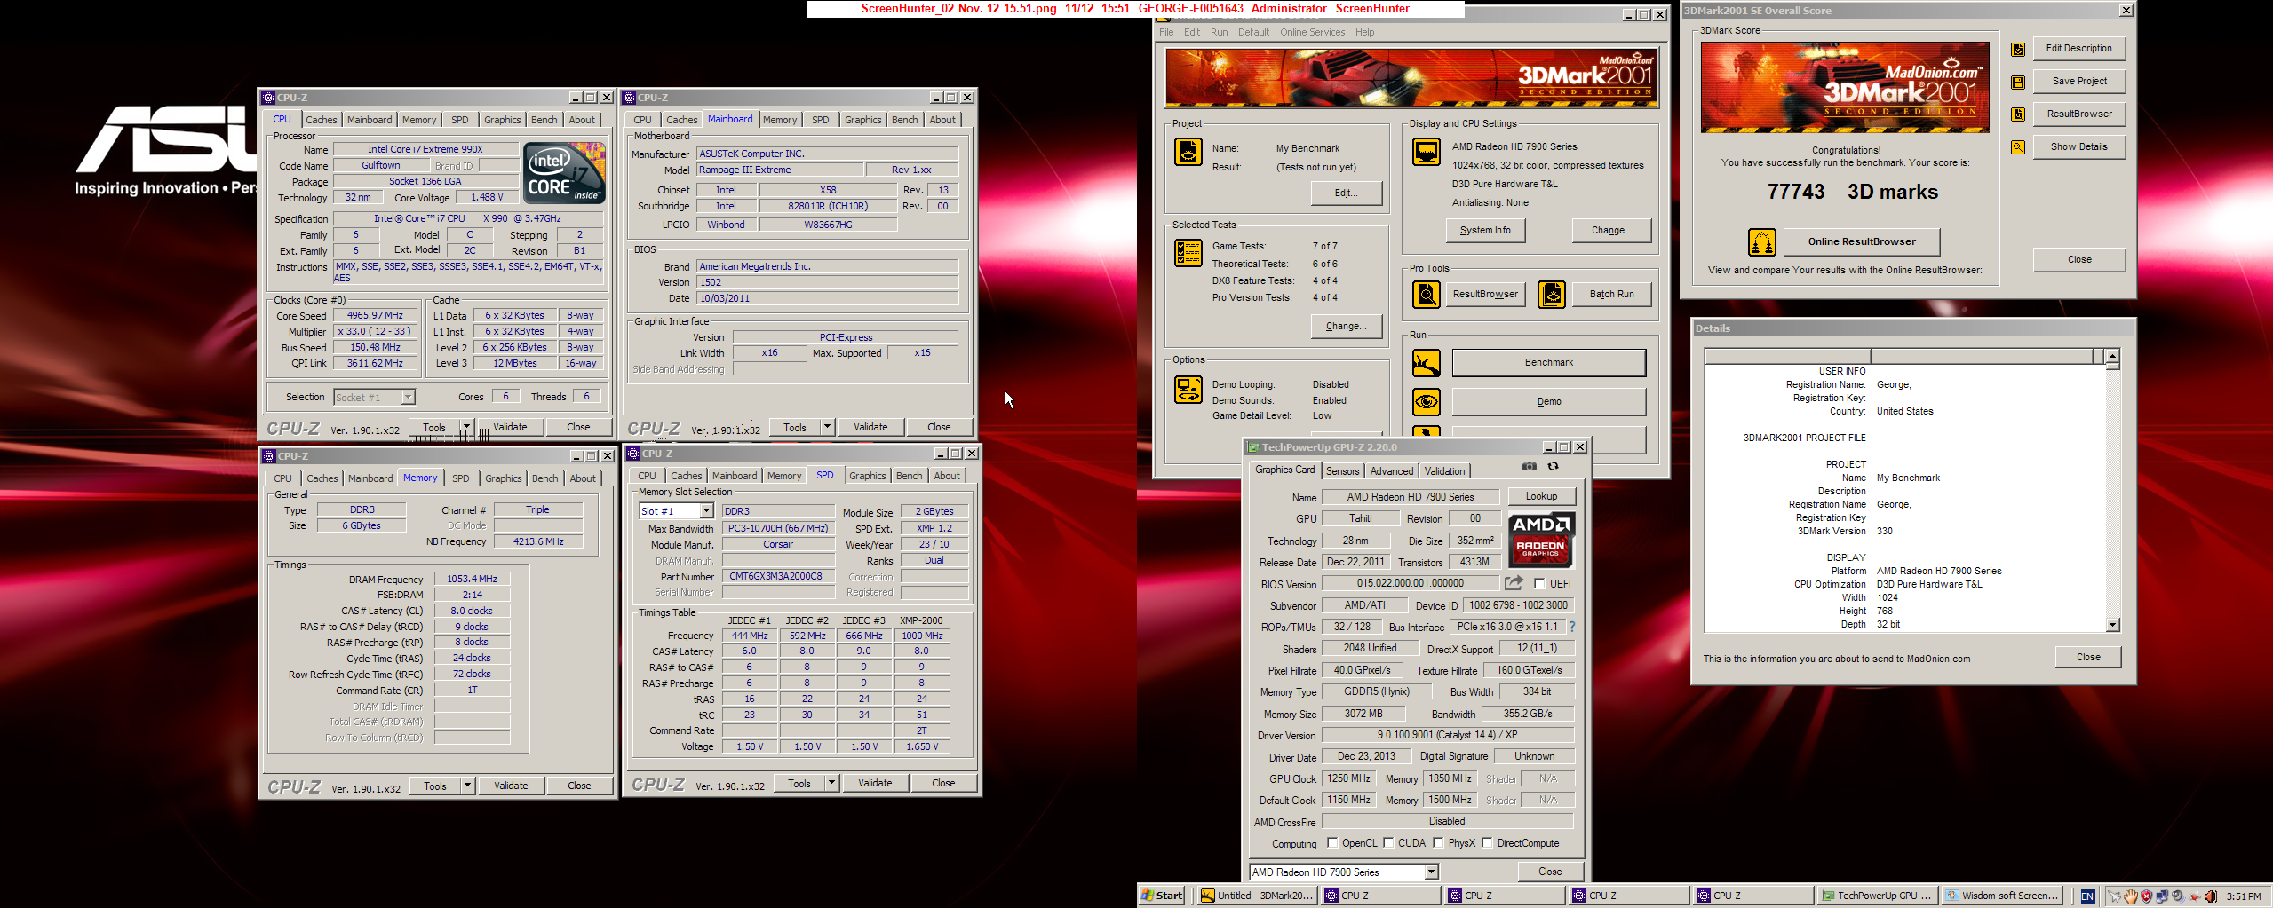Click the Options icon in 3DMark2001
Screen dimensions: 2273x908
[x=1188, y=389]
